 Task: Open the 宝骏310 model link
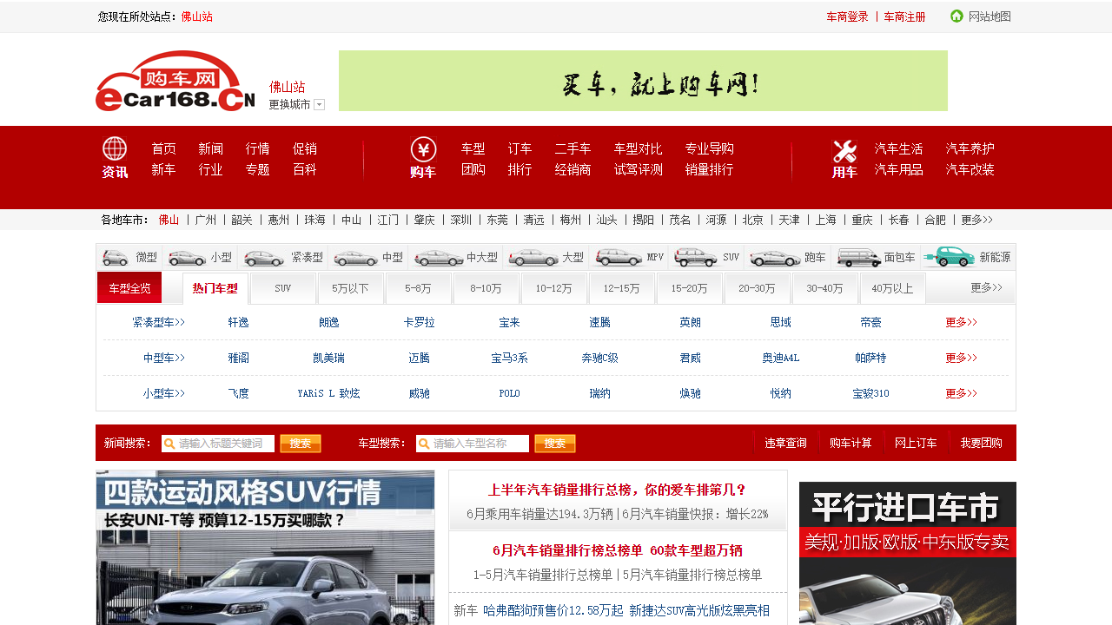tap(871, 393)
